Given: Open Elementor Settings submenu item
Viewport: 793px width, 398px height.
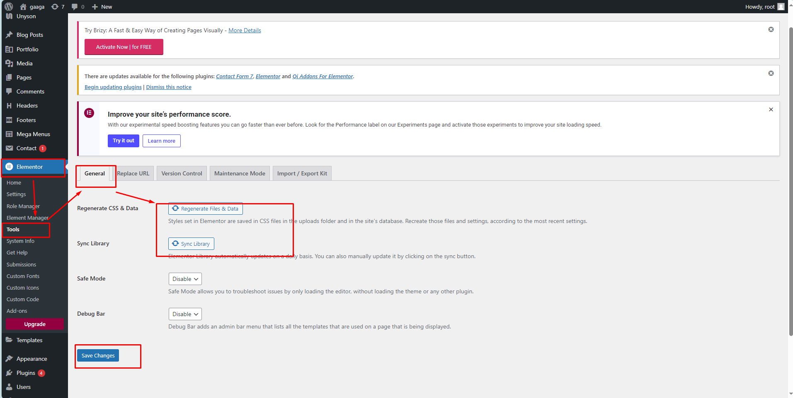Looking at the screenshot, I should pyautogui.click(x=16, y=194).
